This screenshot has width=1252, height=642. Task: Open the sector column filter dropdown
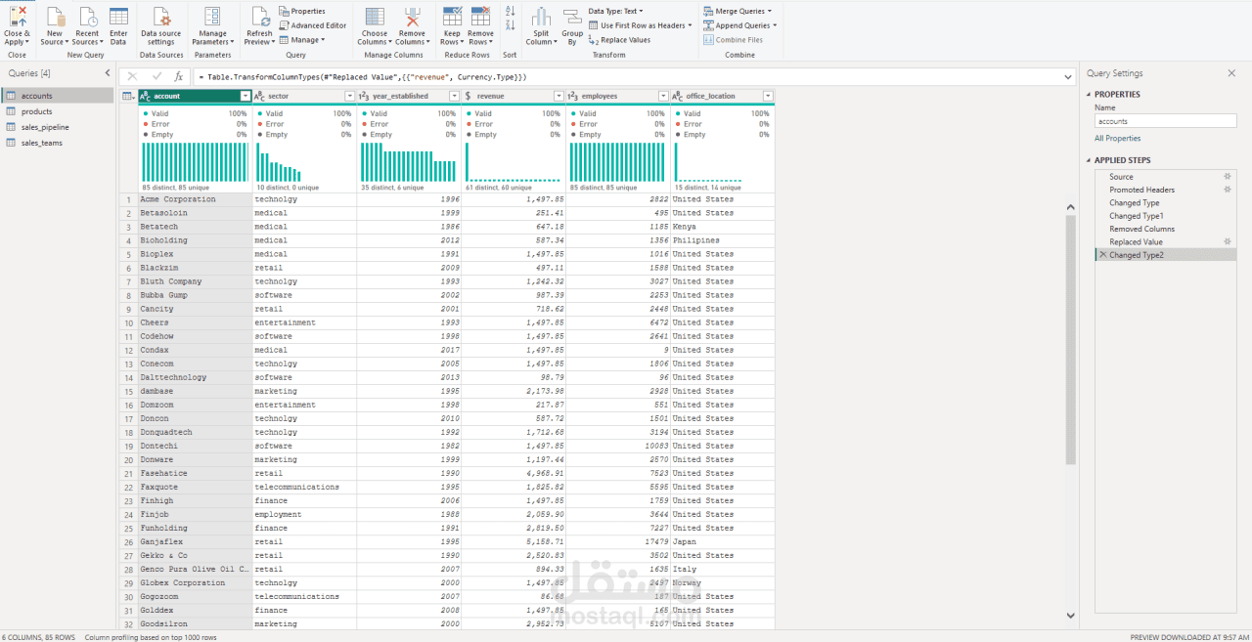(350, 96)
